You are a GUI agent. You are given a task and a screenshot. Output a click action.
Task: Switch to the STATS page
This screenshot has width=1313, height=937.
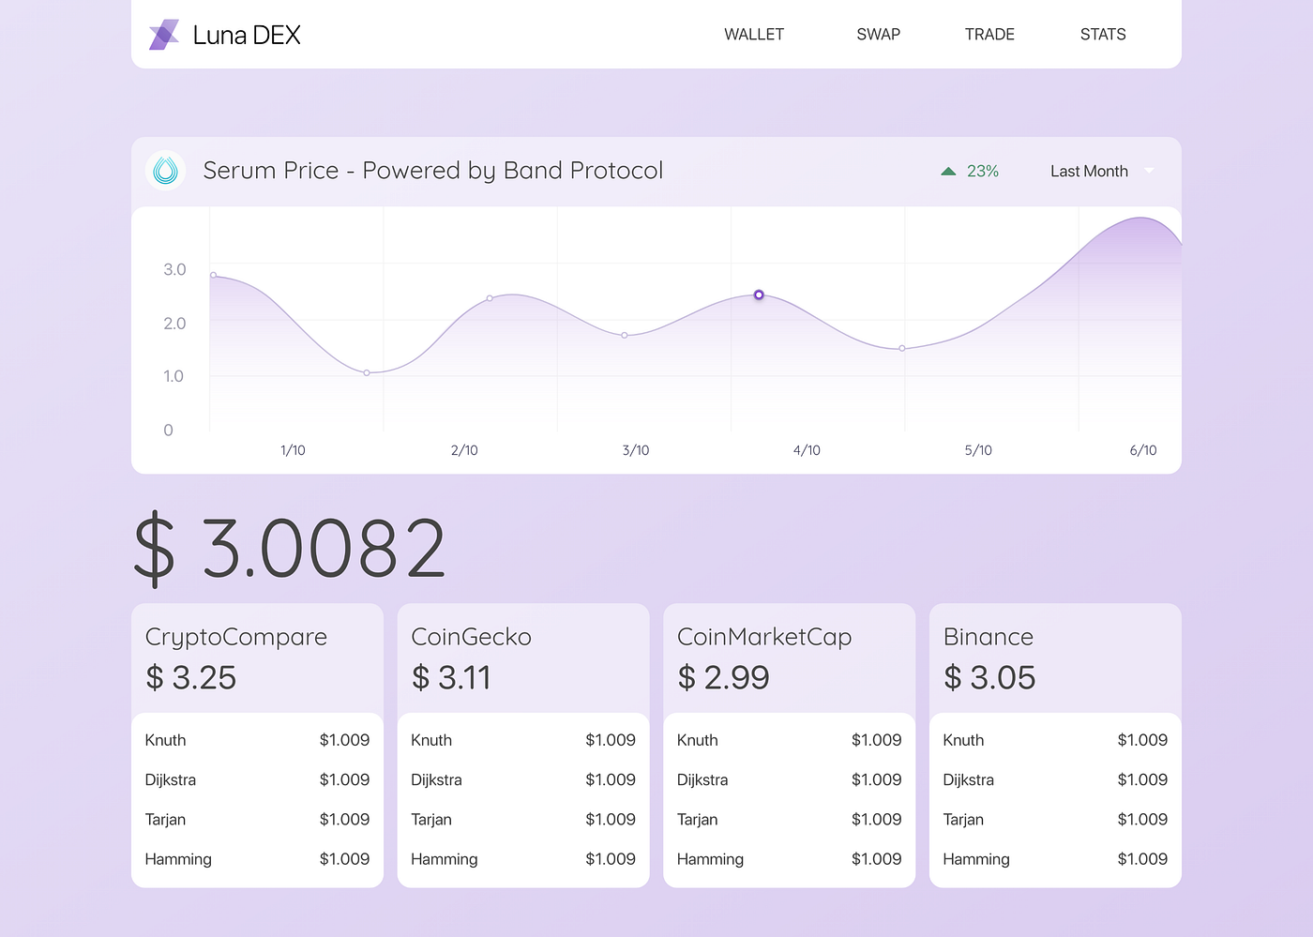(1103, 34)
